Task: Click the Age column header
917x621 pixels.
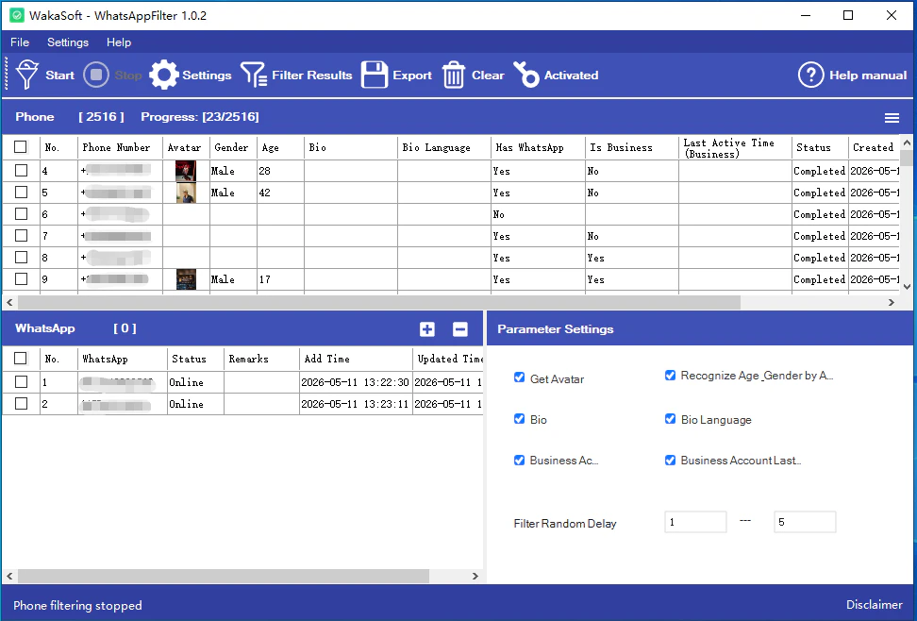Action: tap(281, 147)
